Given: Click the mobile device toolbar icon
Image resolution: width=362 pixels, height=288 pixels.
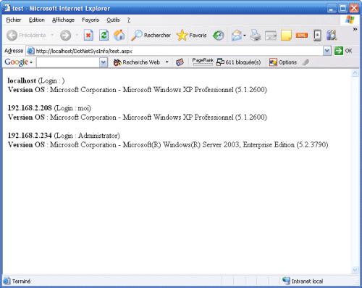Looking at the screenshot, I should pyautogui.click(x=317, y=36).
